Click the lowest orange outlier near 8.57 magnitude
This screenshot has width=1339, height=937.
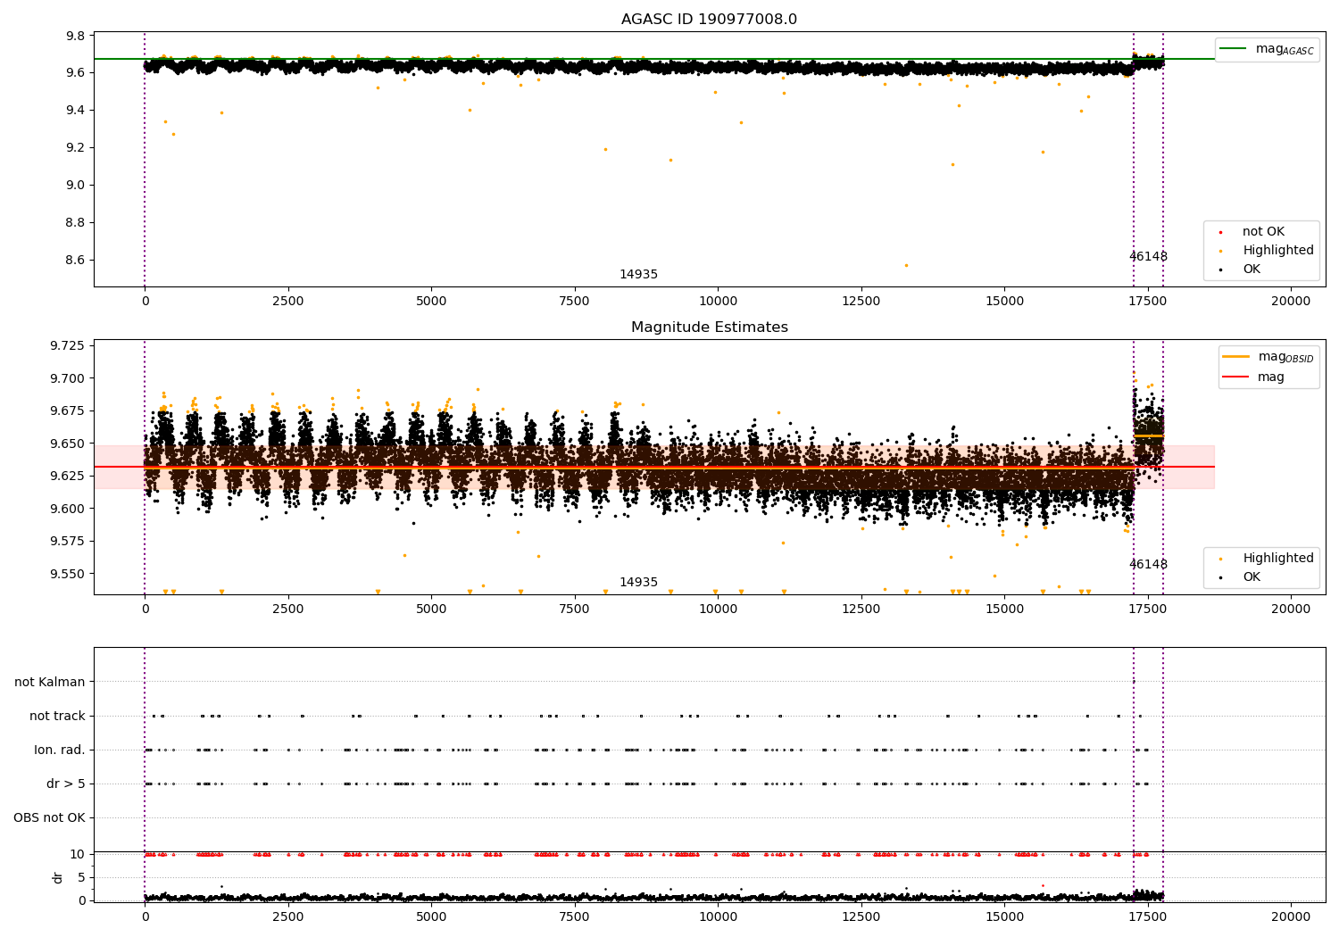906,265
